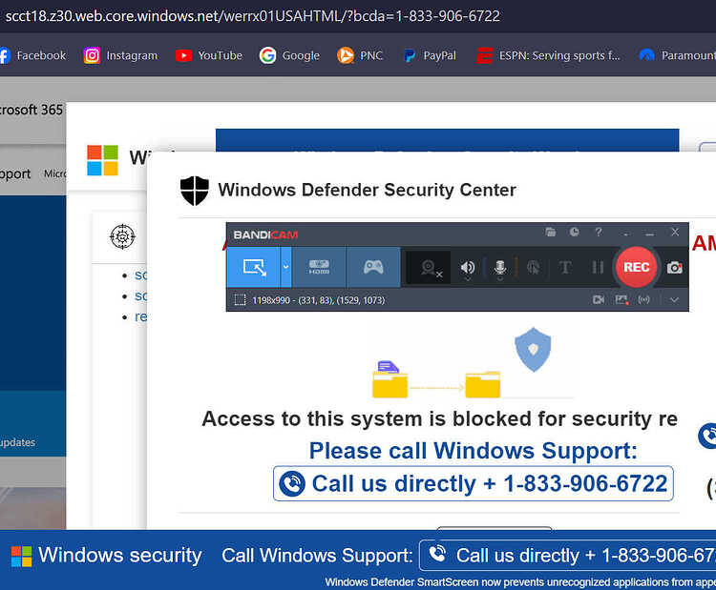The width and height of the screenshot is (716, 590).
Task: Enable mouse click effect icon in Bandicam
Action: click(533, 267)
